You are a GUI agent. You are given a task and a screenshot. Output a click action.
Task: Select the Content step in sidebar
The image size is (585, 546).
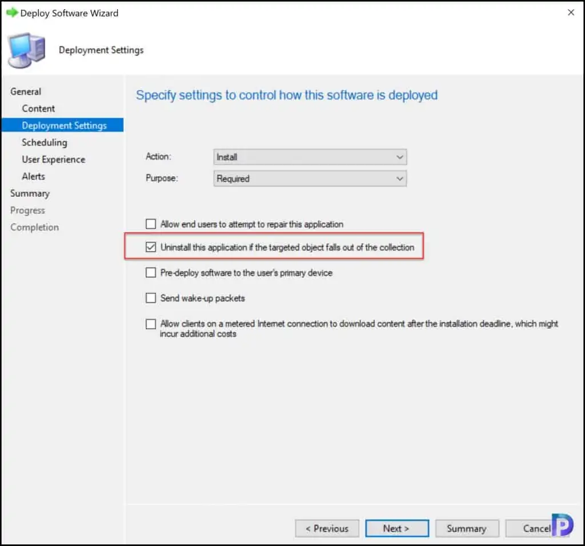point(38,109)
